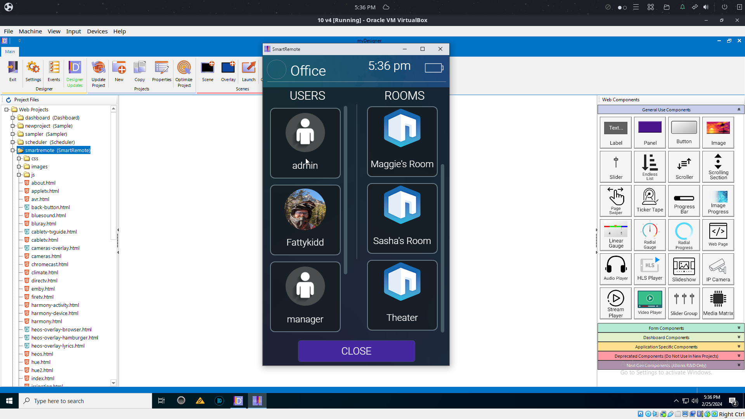
Task: Open the View menu
Action: tap(54, 31)
